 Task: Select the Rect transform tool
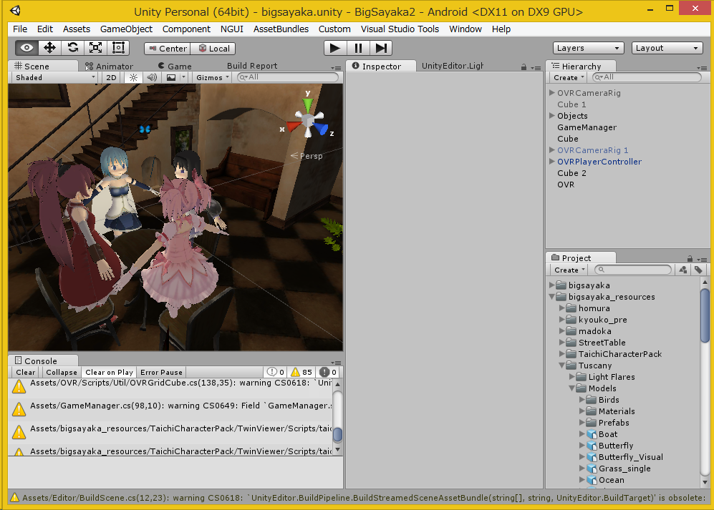(118, 48)
